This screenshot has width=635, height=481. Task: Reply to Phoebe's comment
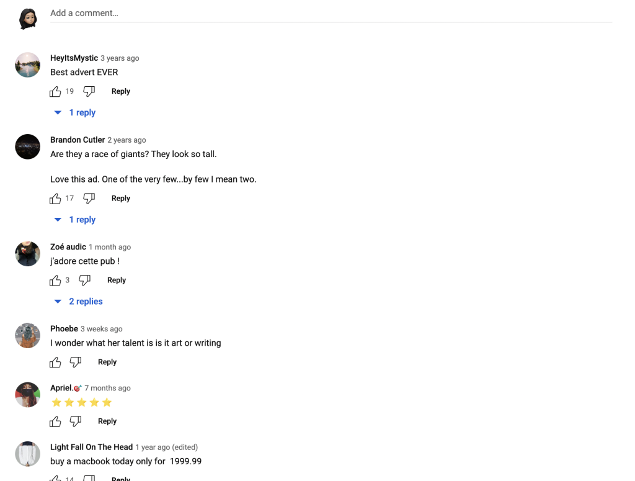pos(107,362)
